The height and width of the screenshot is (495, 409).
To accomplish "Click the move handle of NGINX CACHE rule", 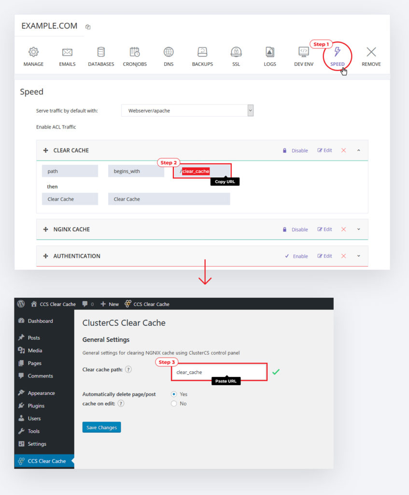I will (46, 229).
